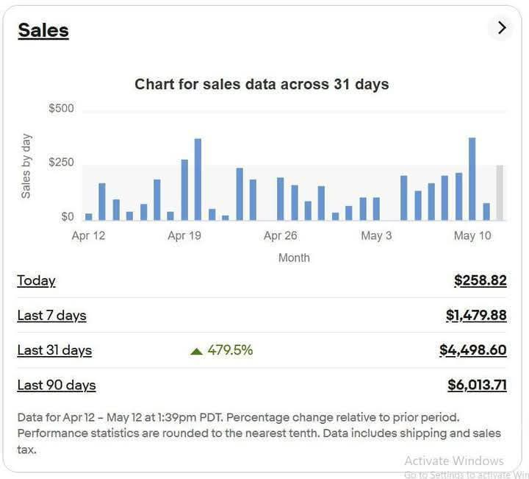
Task: Select the Last 31 days link
Action: [x=54, y=350]
